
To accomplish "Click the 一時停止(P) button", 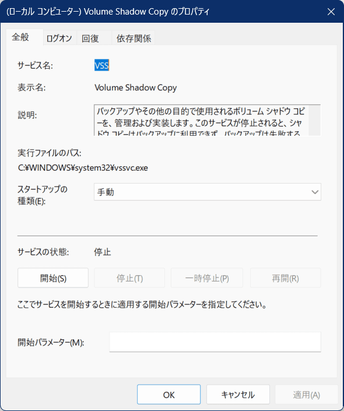I will click(207, 278).
